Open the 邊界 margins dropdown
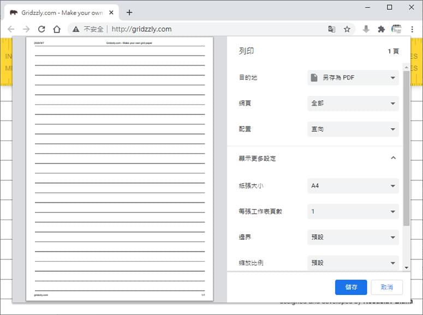The width and height of the screenshot is (423, 315). click(x=353, y=237)
